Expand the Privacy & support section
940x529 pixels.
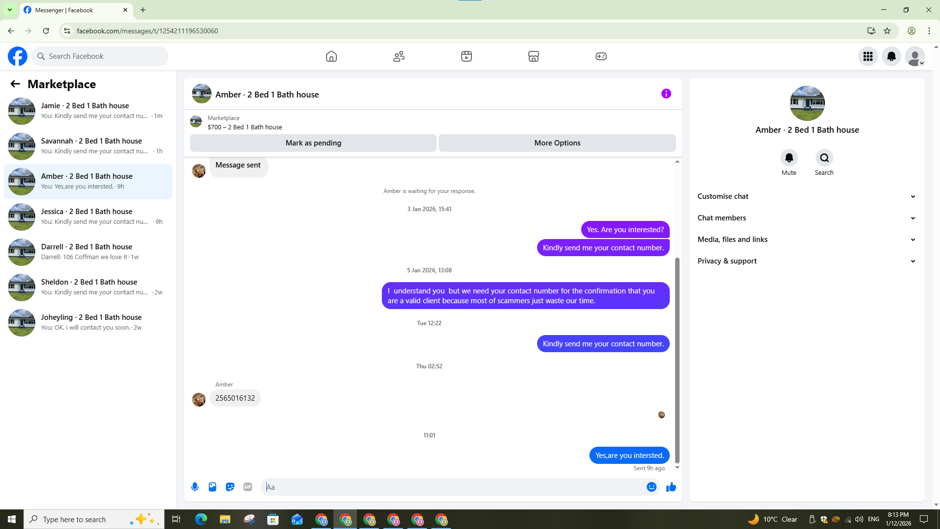(x=806, y=261)
